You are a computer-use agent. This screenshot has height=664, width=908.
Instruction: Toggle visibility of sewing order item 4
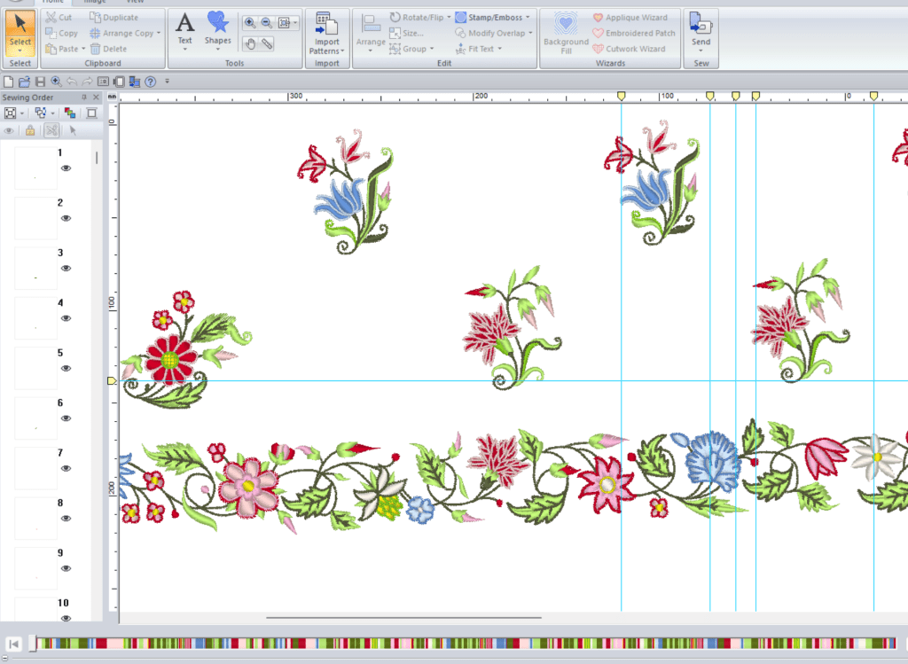coord(66,318)
